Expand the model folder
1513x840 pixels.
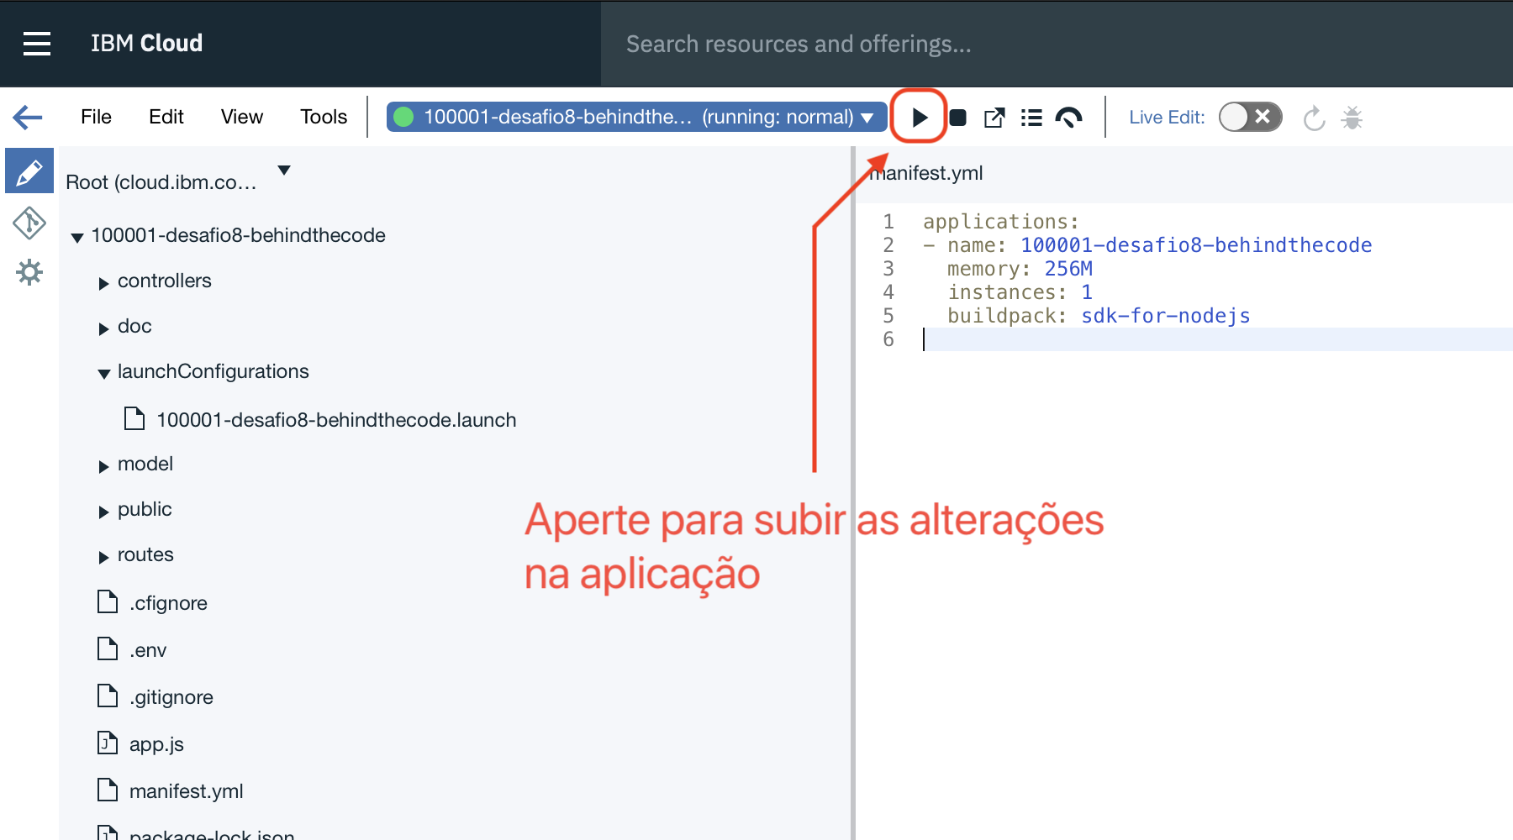103,466
